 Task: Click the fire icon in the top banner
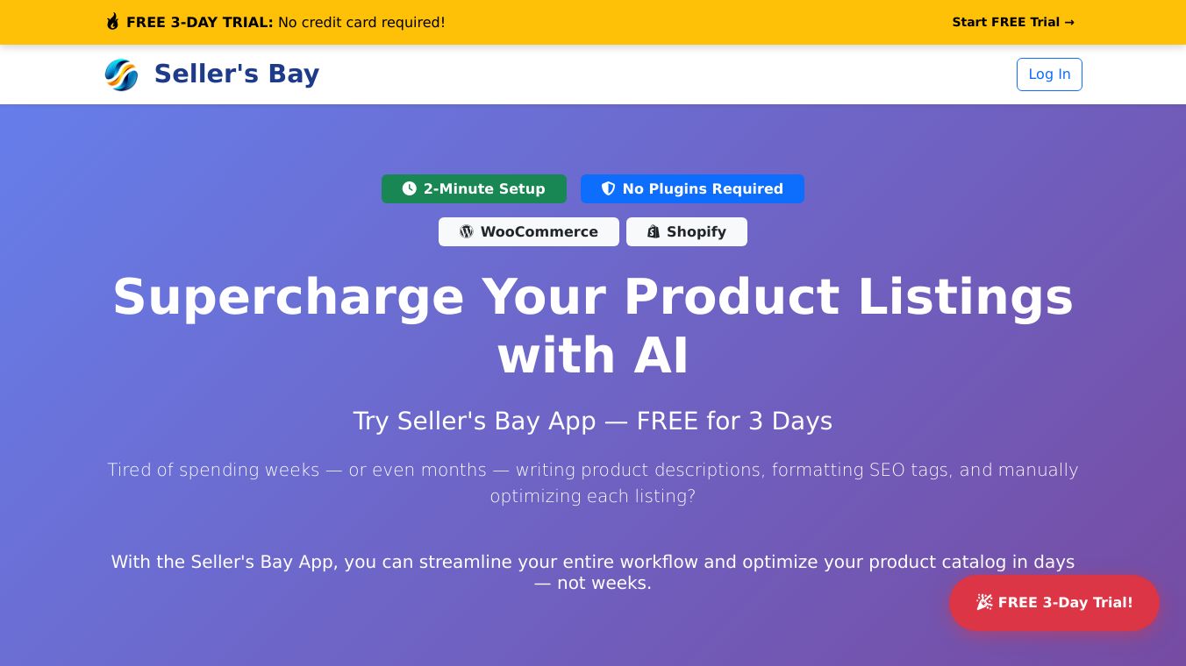tap(112, 22)
